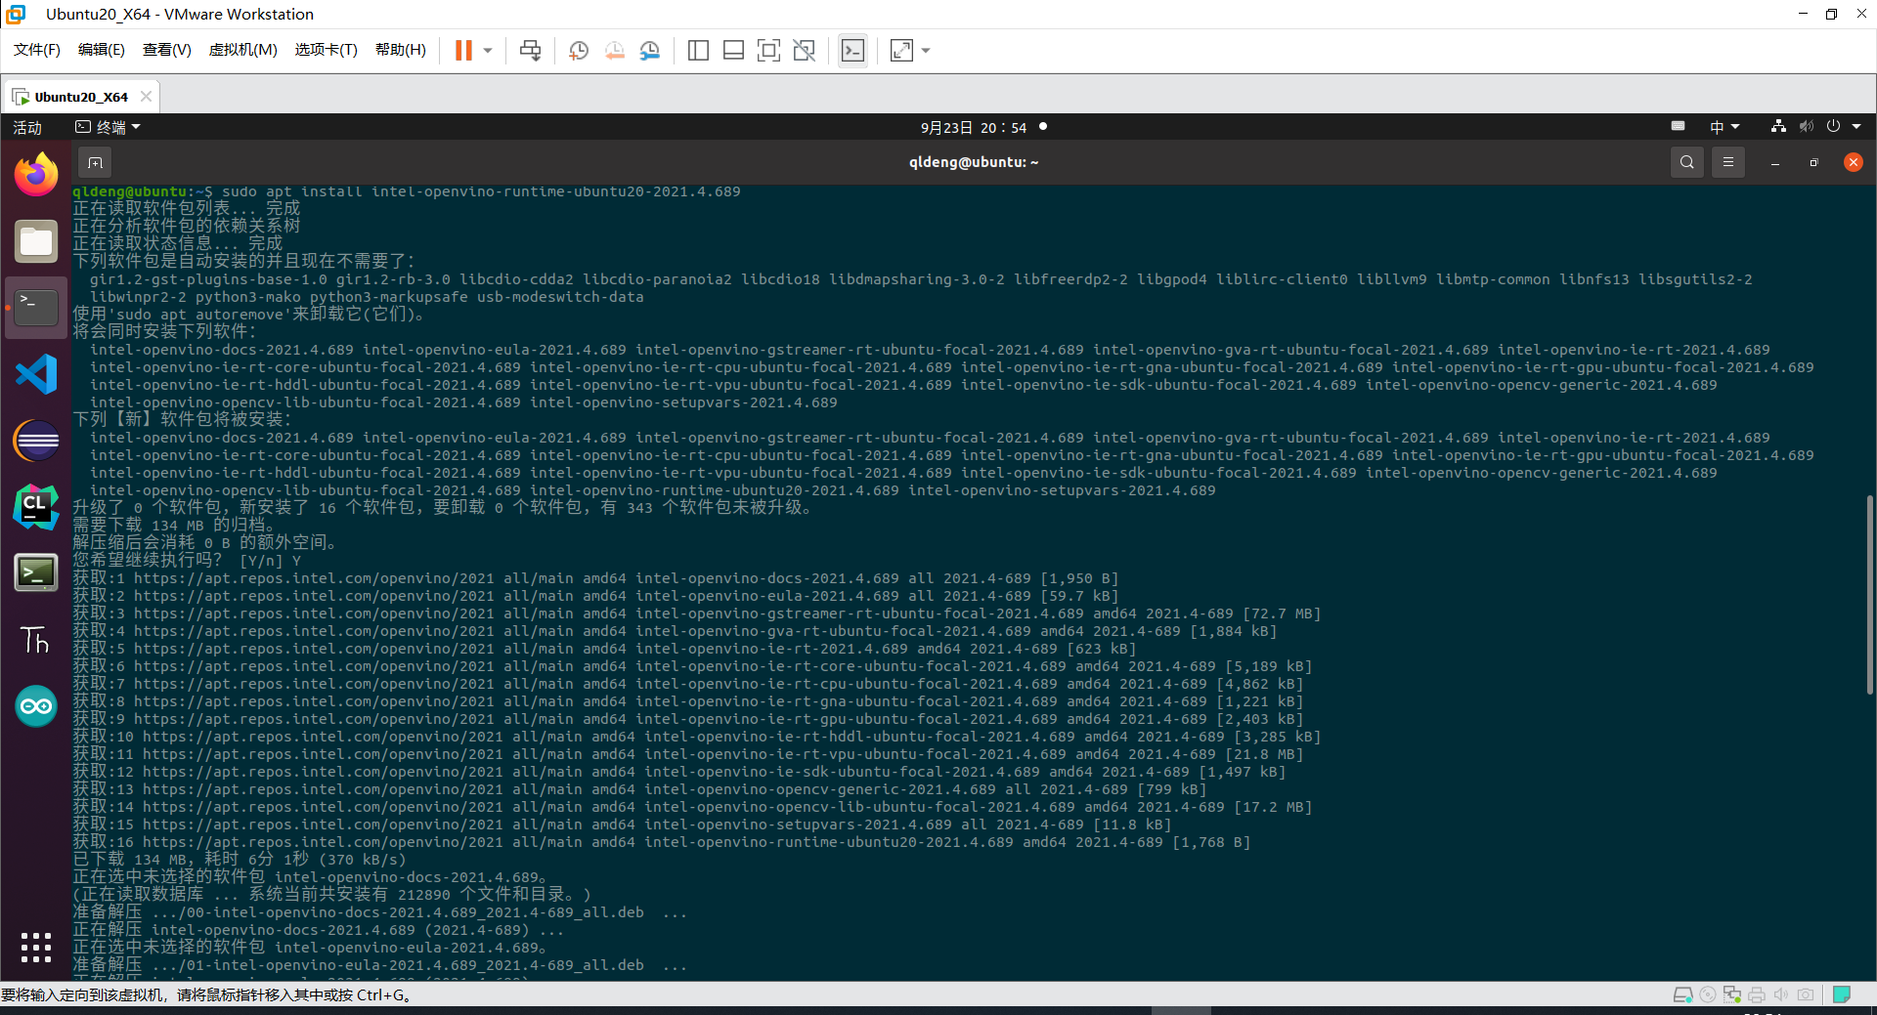Open the second terminal emulator dock icon

pyautogui.click(x=36, y=573)
